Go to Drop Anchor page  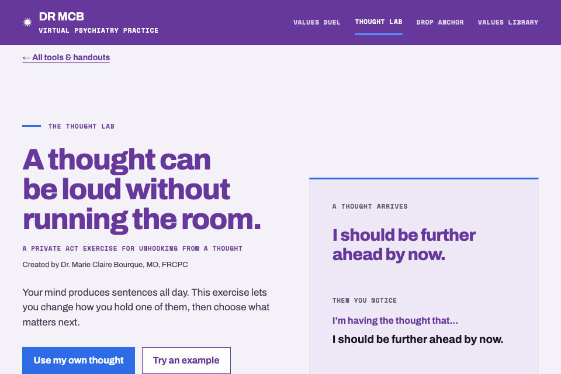[x=439, y=22]
